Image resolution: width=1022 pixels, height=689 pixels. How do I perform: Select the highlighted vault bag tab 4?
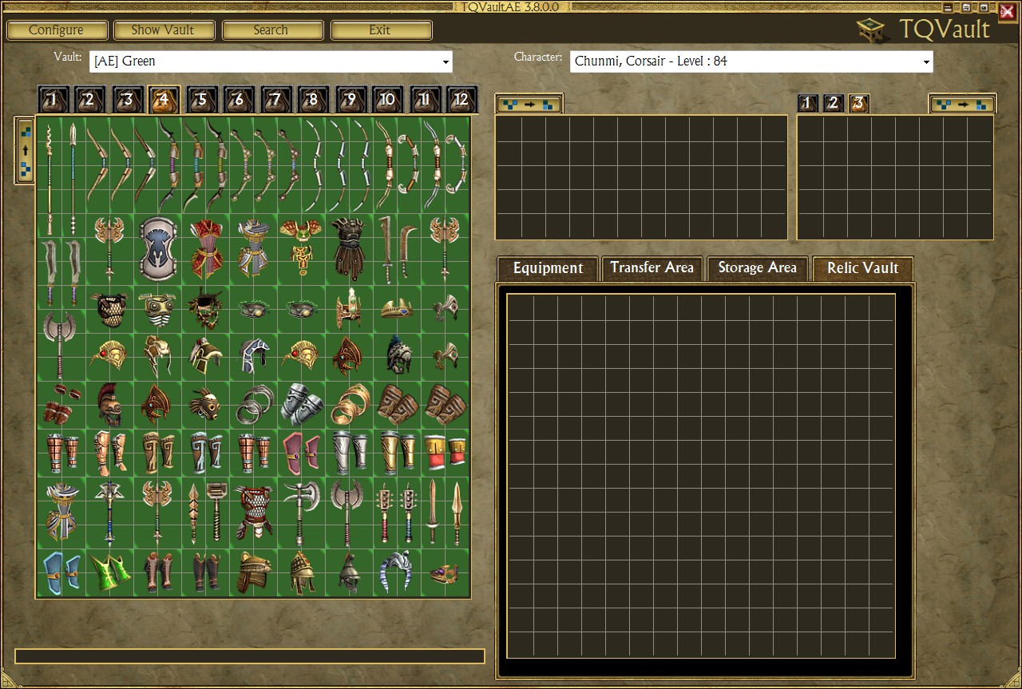point(164,100)
